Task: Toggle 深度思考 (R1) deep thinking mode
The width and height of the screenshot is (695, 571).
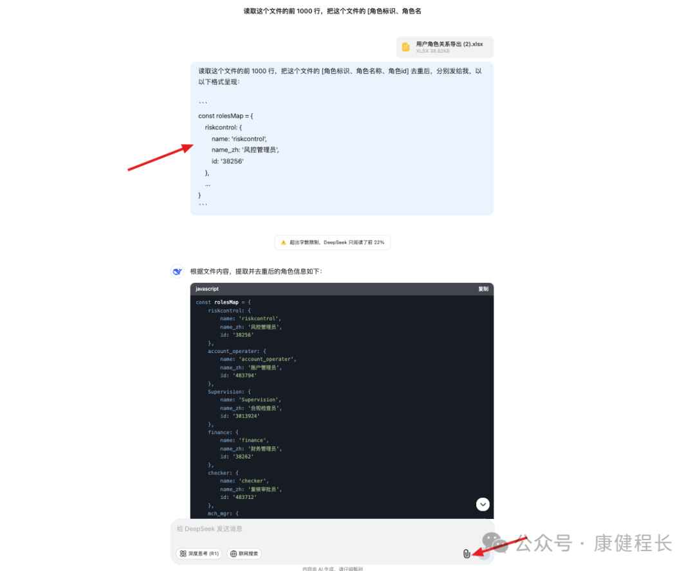Action: [x=199, y=554]
